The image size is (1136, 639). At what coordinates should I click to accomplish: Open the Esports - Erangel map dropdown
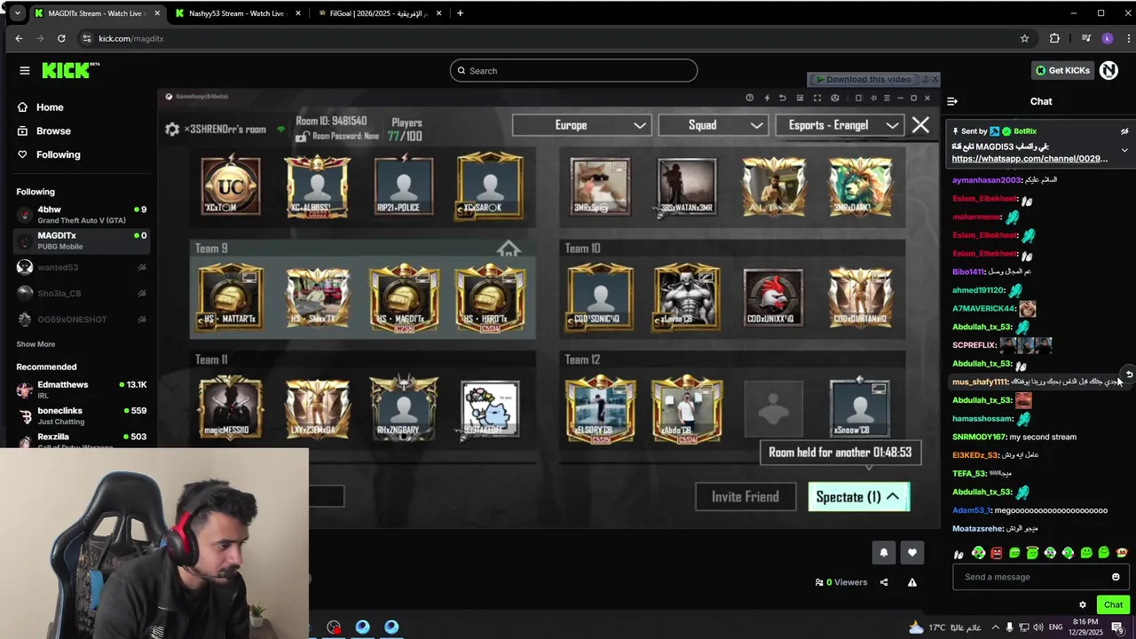(840, 125)
